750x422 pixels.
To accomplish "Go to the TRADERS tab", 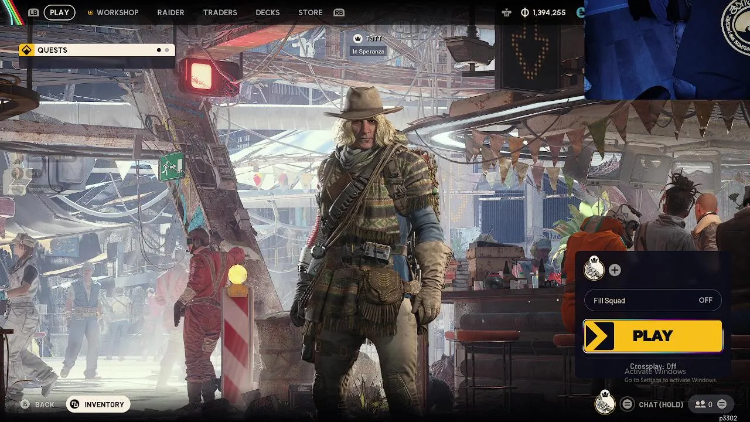I will (220, 12).
